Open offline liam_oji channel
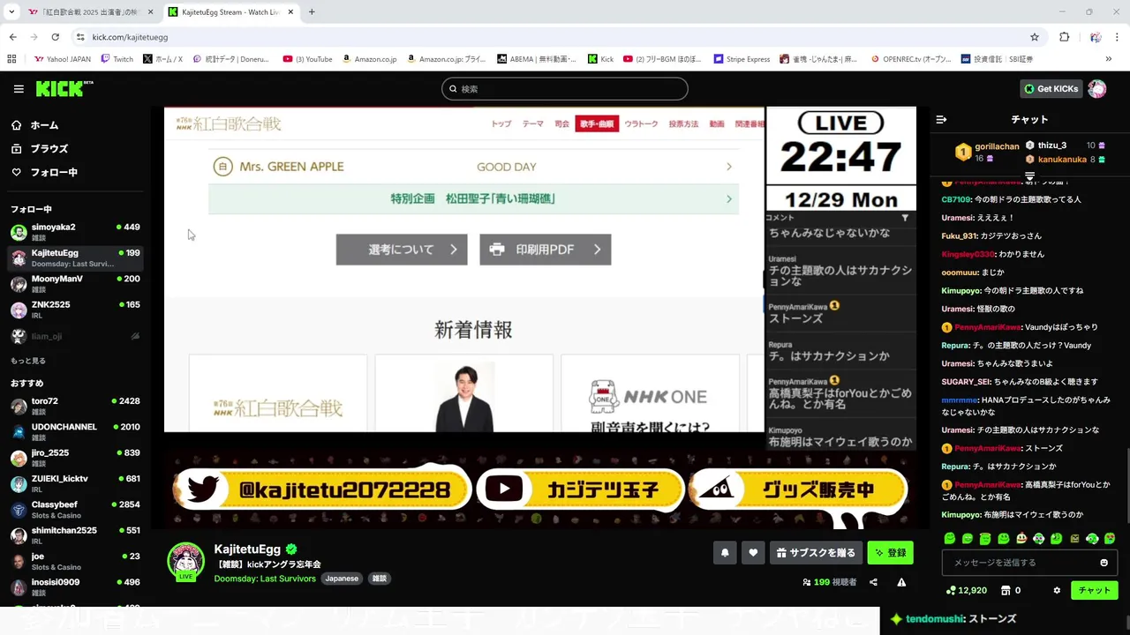Screen dimensions: 1130x635 coord(75,336)
